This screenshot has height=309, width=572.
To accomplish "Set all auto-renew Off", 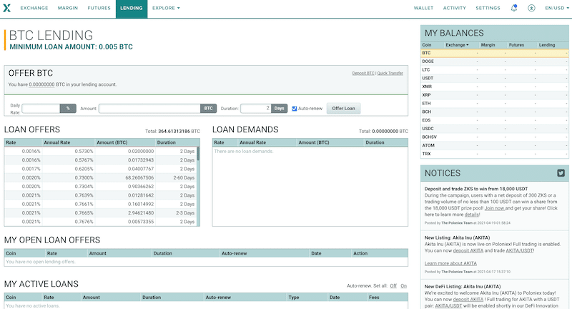I will [x=393, y=286].
